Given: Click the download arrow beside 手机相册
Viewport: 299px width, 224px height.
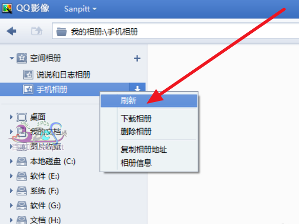Looking at the screenshot, I should tap(137, 88).
